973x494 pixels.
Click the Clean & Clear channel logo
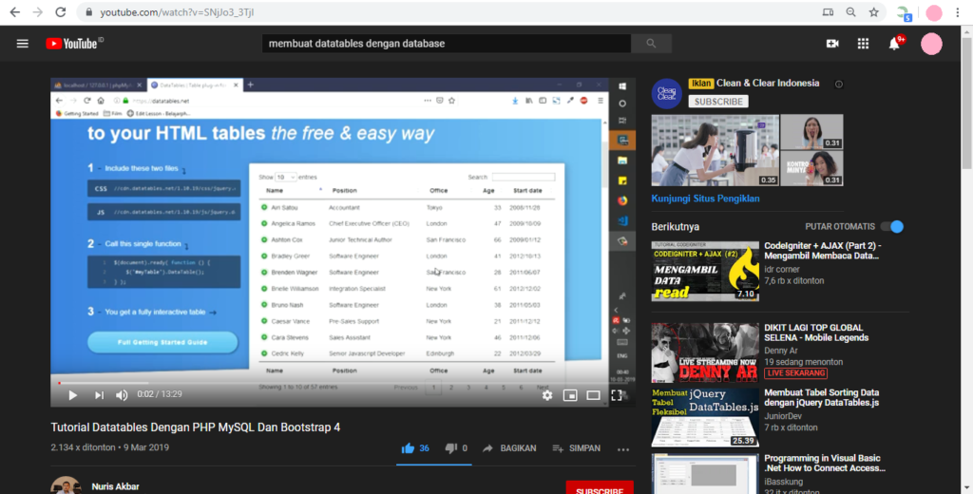pyautogui.click(x=666, y=94)
